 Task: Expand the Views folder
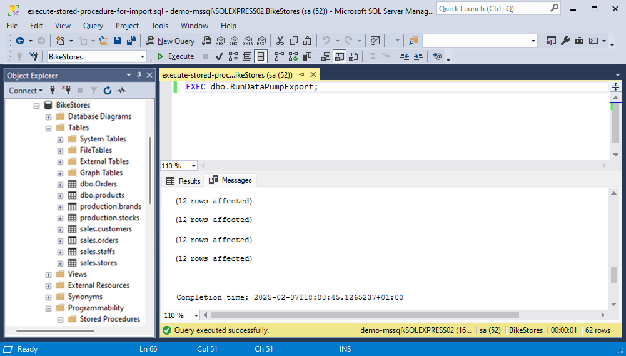coord(48,275)
